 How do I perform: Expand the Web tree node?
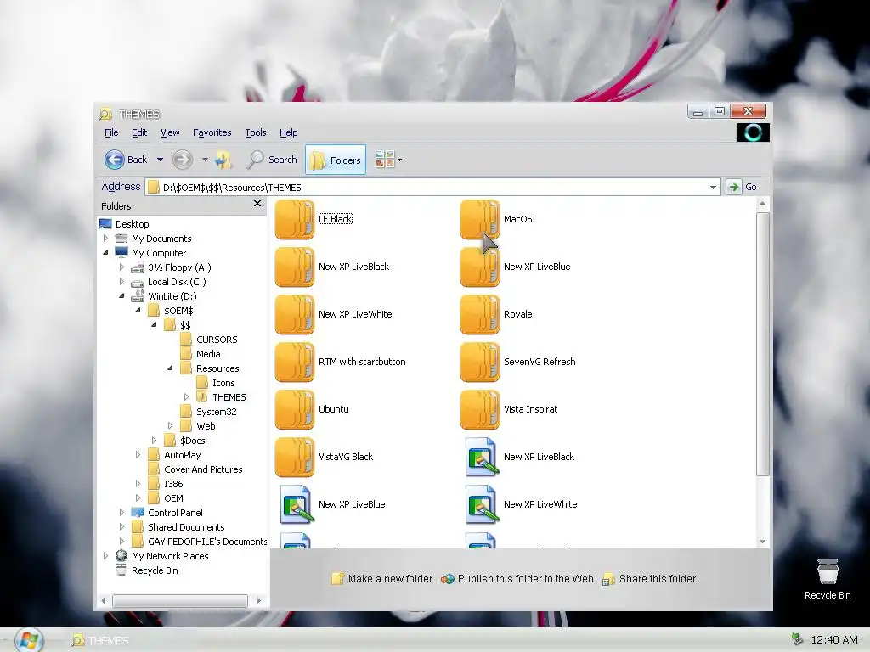[x=170, y=426]
